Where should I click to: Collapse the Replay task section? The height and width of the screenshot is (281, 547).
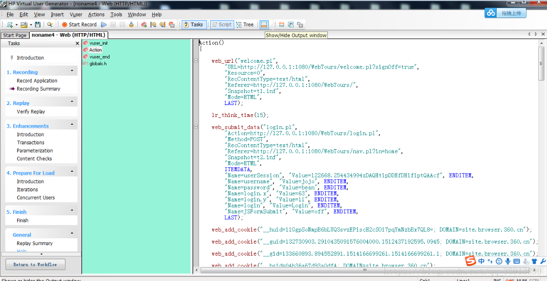click(x=72, y=102)
